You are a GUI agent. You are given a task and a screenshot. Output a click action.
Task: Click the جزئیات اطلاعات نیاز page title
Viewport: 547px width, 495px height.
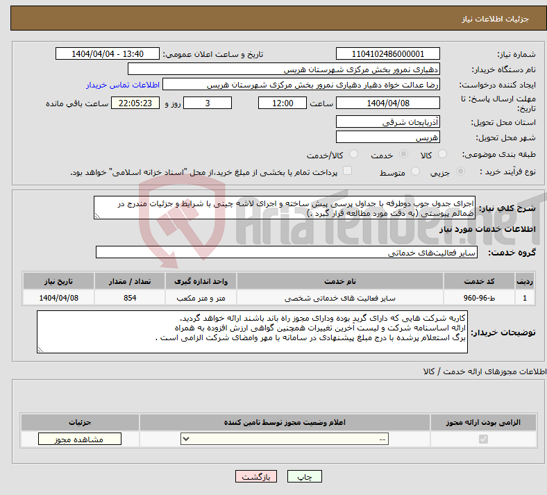495,19
